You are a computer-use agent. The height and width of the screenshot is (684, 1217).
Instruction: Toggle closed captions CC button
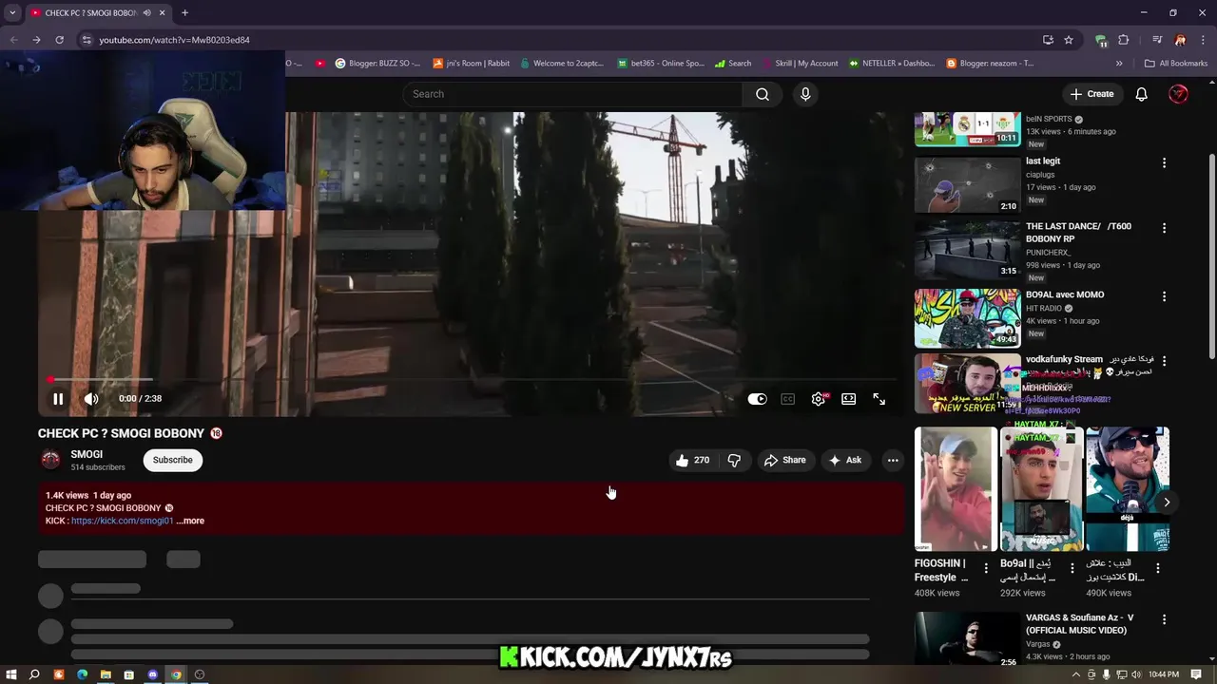[787, 399]
